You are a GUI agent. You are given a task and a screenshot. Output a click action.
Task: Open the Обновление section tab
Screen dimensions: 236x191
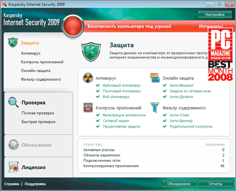tap(37, 145)
